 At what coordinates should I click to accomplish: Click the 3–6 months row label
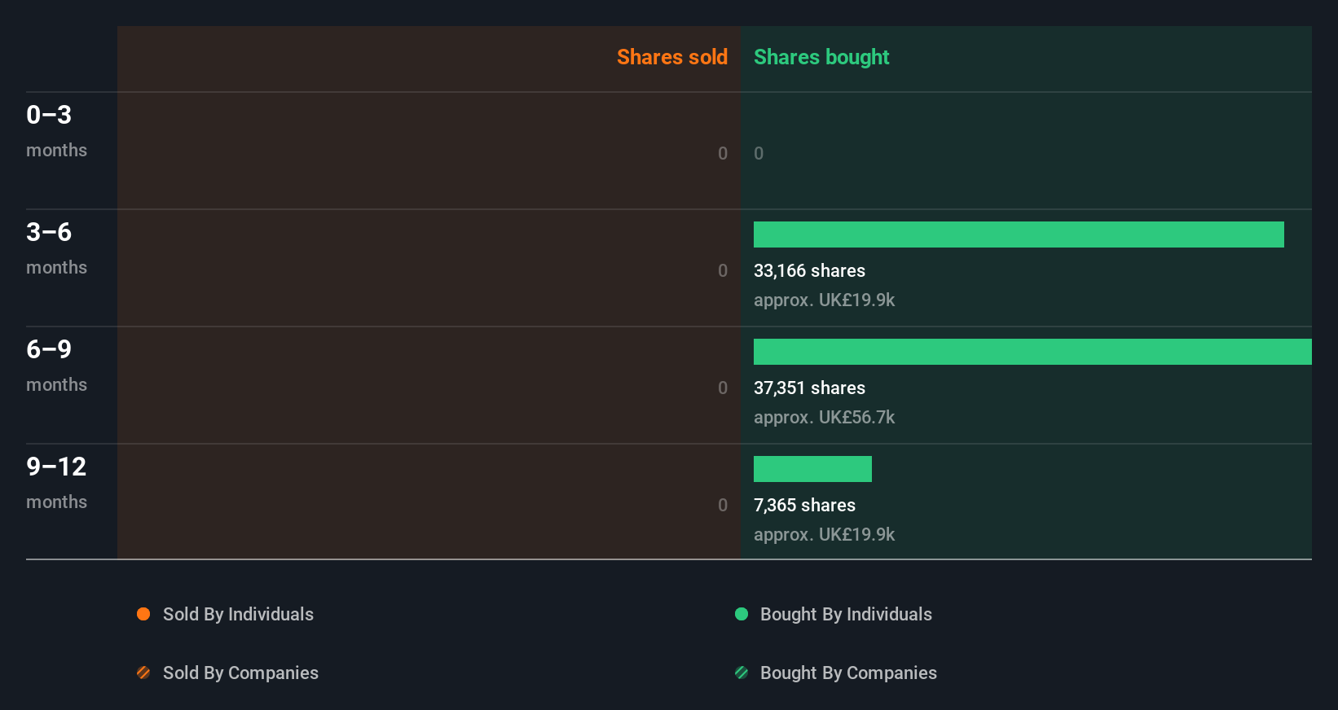click(56, 248)
